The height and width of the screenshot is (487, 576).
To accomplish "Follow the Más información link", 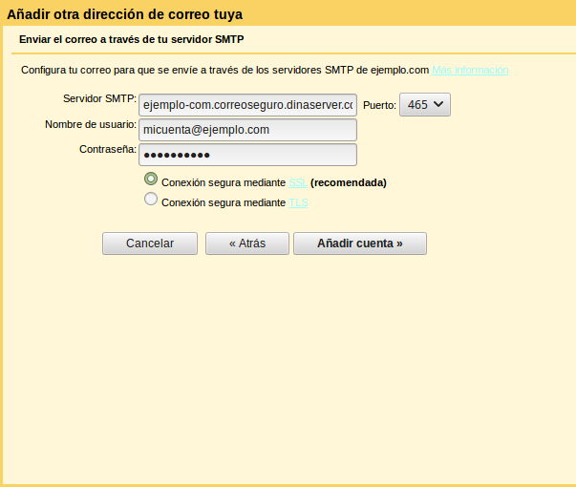I will pyautogui.click(x=470, y=71).
